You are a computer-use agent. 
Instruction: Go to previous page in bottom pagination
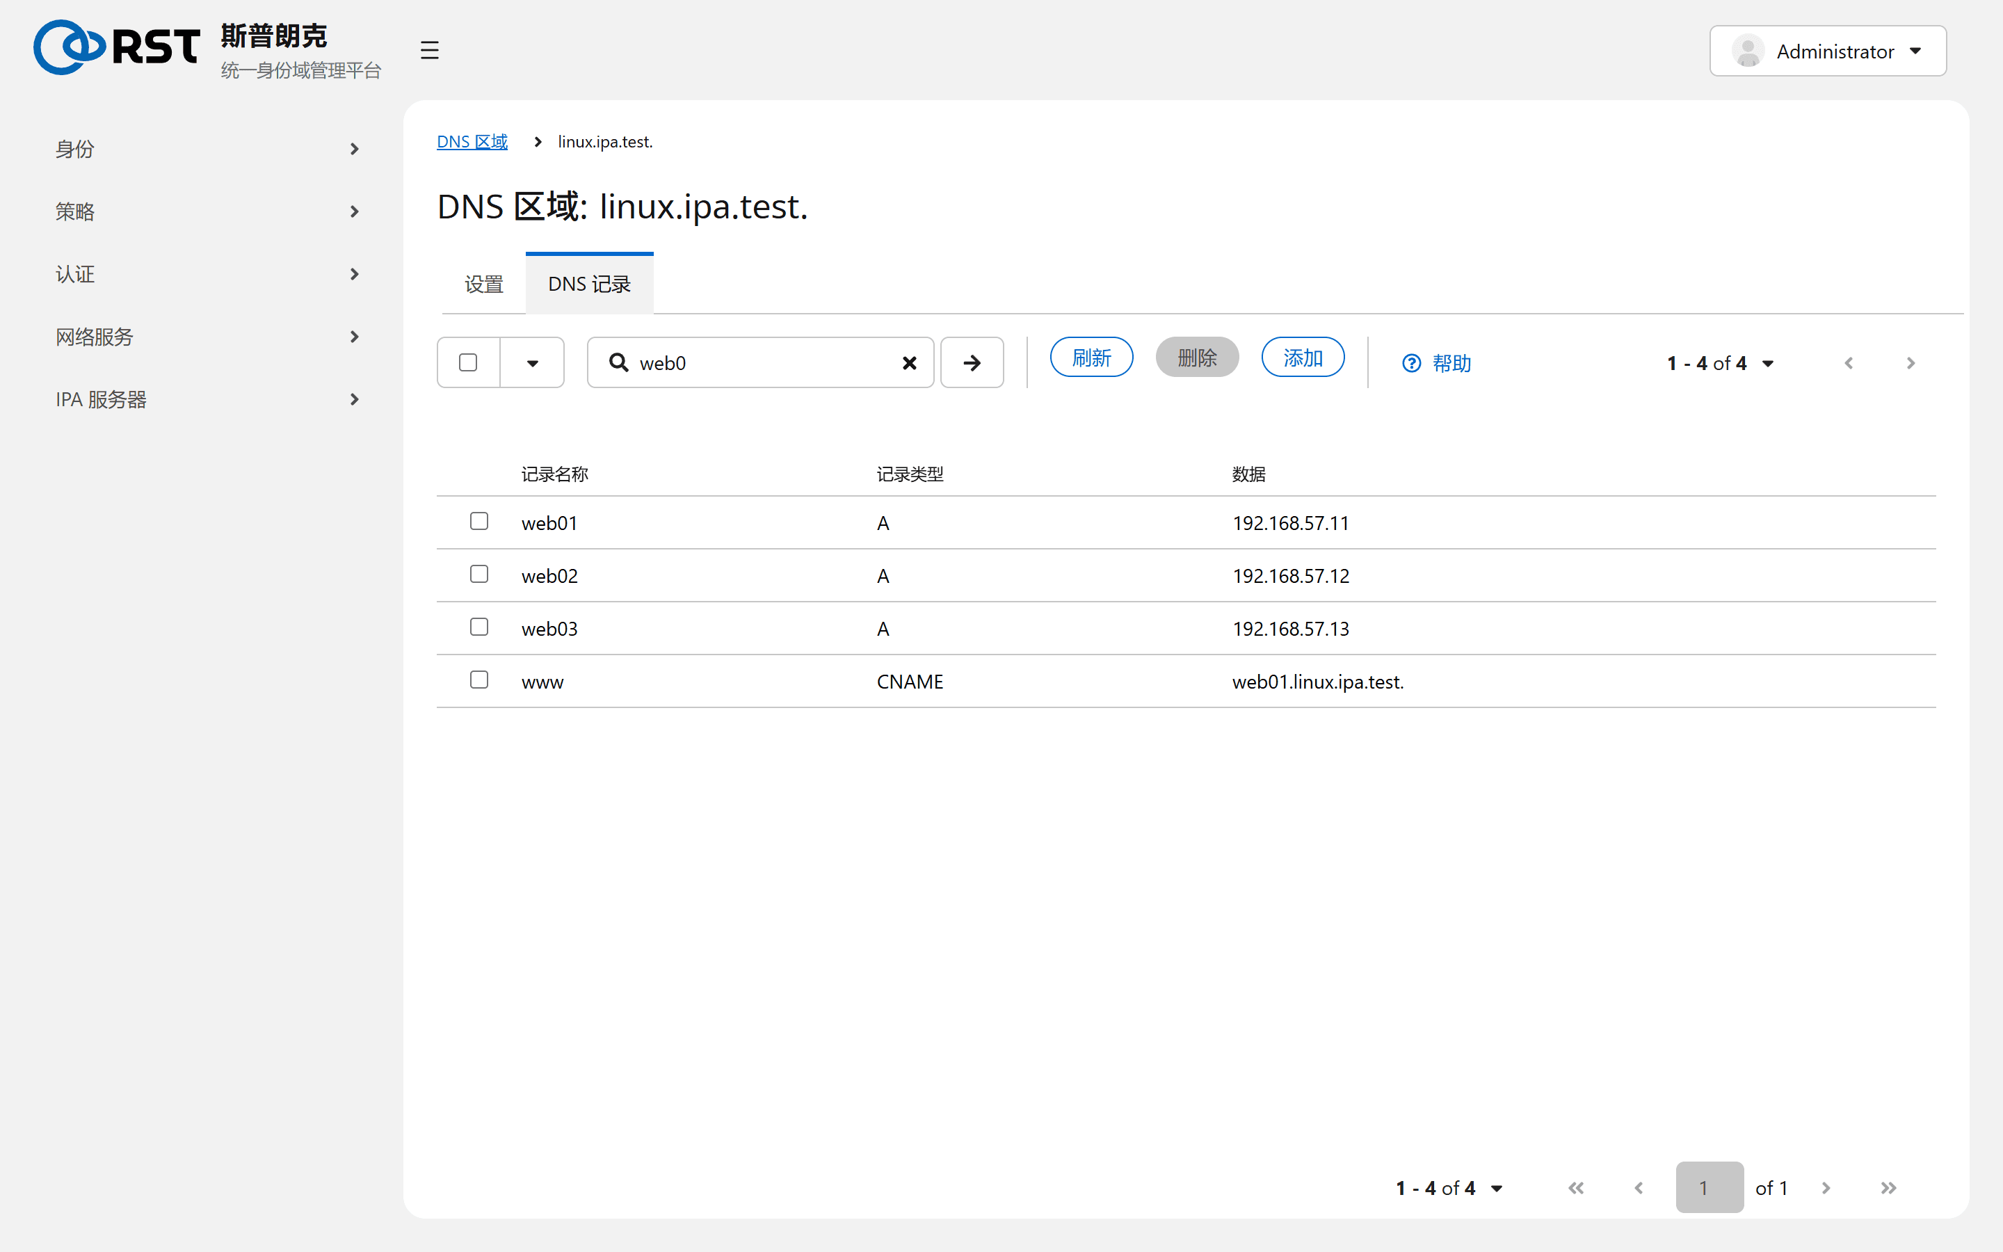pos(1638,1188)
